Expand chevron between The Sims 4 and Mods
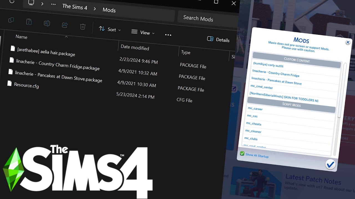 point(95,9)
